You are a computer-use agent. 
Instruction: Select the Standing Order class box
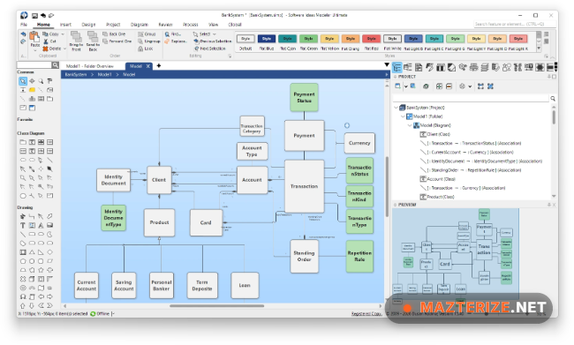point(304,256)
